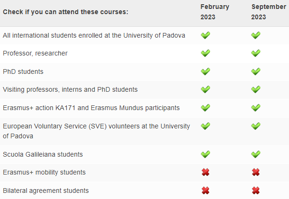Select 'Erasmus+ mobility students' row label

pyautogui.click(x=44, y=172)
